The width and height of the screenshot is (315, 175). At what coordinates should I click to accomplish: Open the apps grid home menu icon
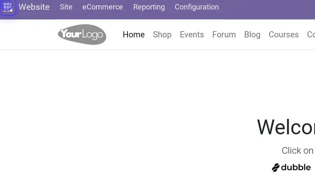8,7
